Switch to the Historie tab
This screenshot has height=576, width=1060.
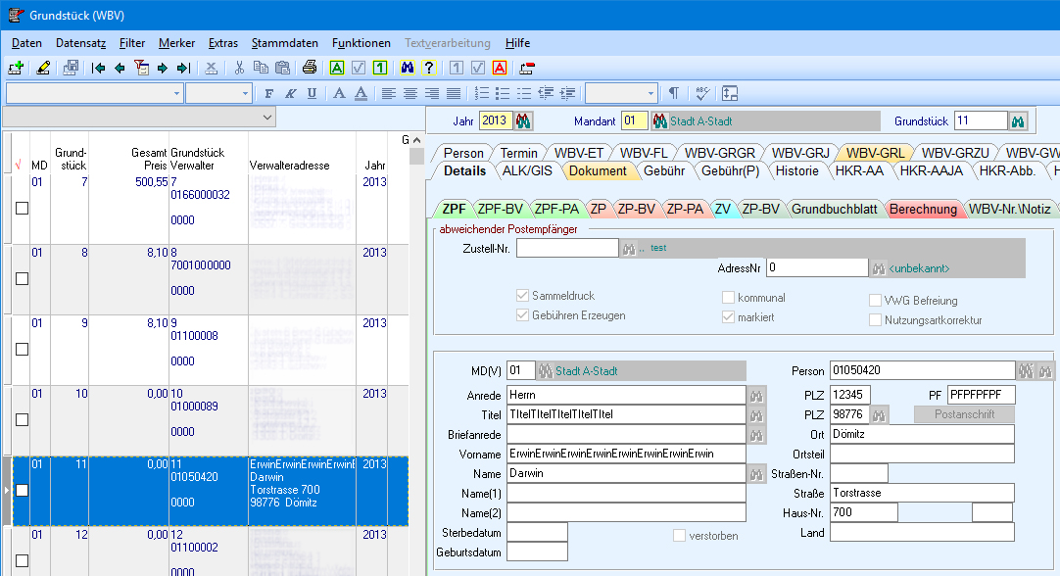coord(797,171)
